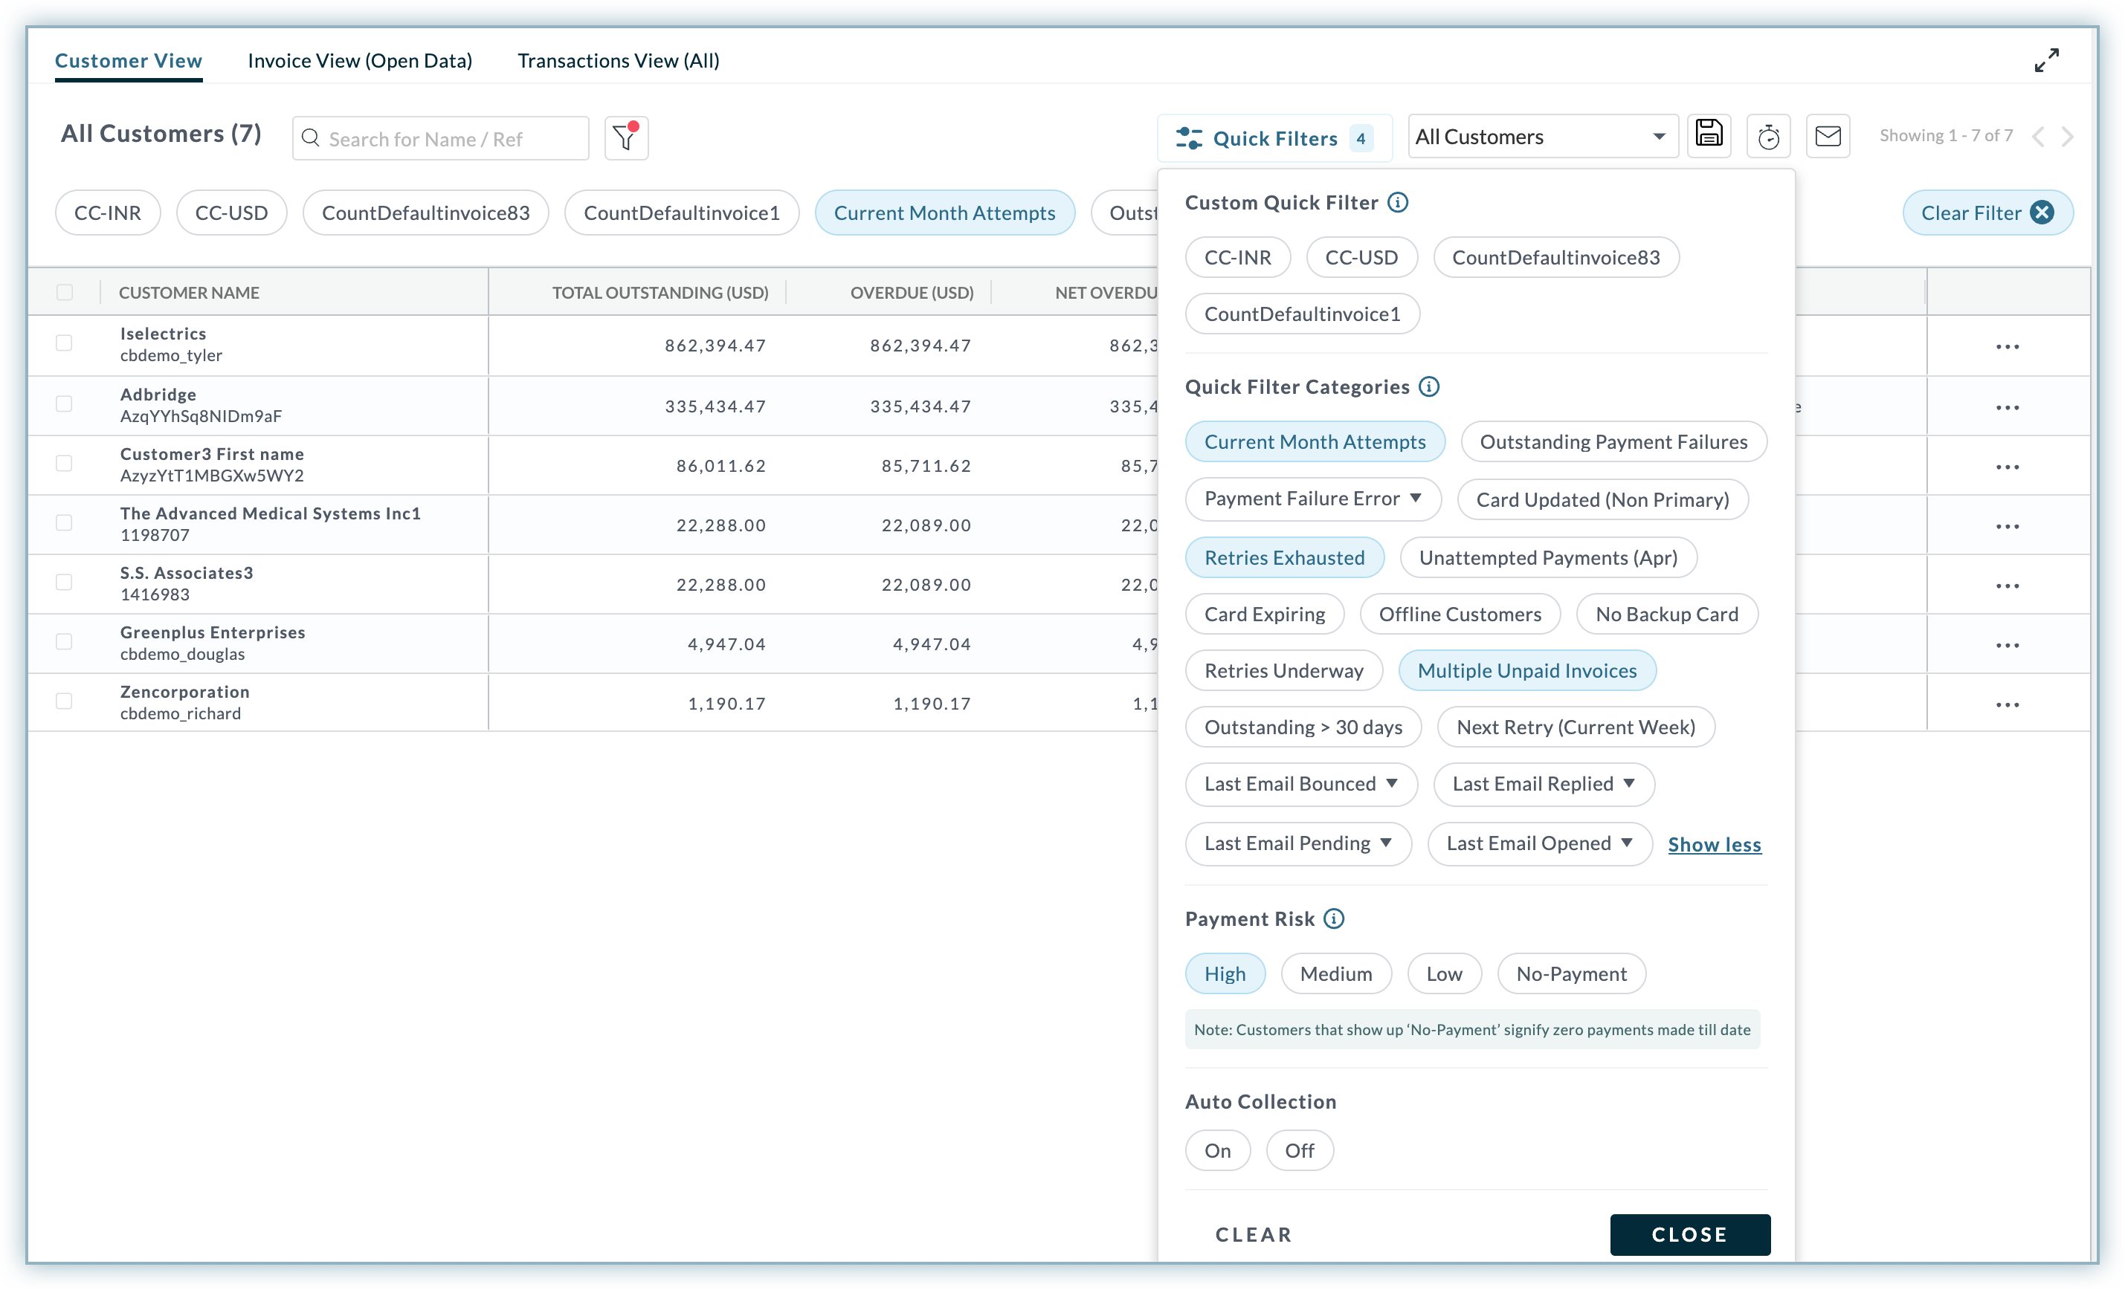
Task: Check the Iselectrics row checkbox
Action: [64, 343]
